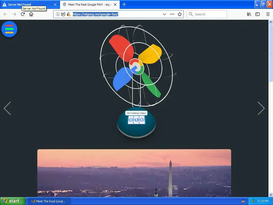Open the colorful hamburger menu button
This screenshot has width=273, height=205.
tap(9, 29)
